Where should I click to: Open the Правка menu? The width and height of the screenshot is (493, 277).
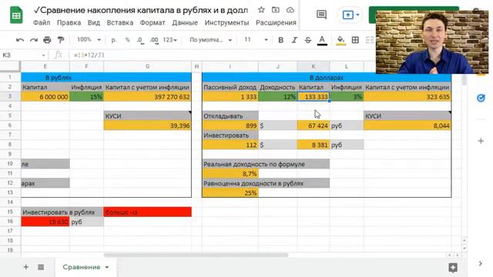69,22
